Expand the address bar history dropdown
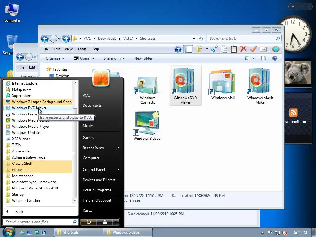The height and width of the screenshot is (237, 316). pyautogui.click(x=194, y=39)
